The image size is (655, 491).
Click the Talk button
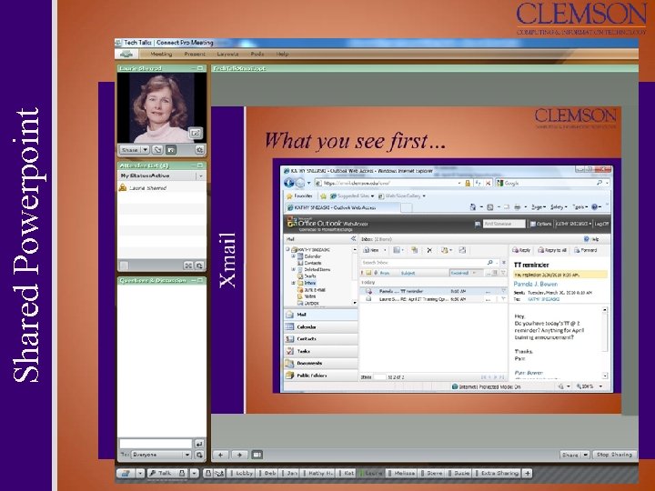coord(160,473)
